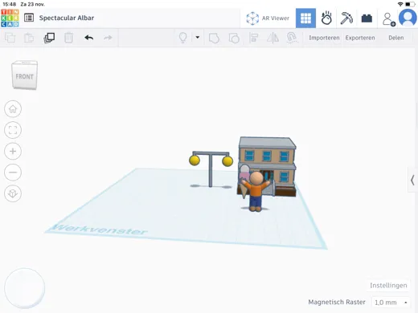The height and width of the screenshot is (313, 418).
Task: Fit all objects in view
Action: click(13, 130)
